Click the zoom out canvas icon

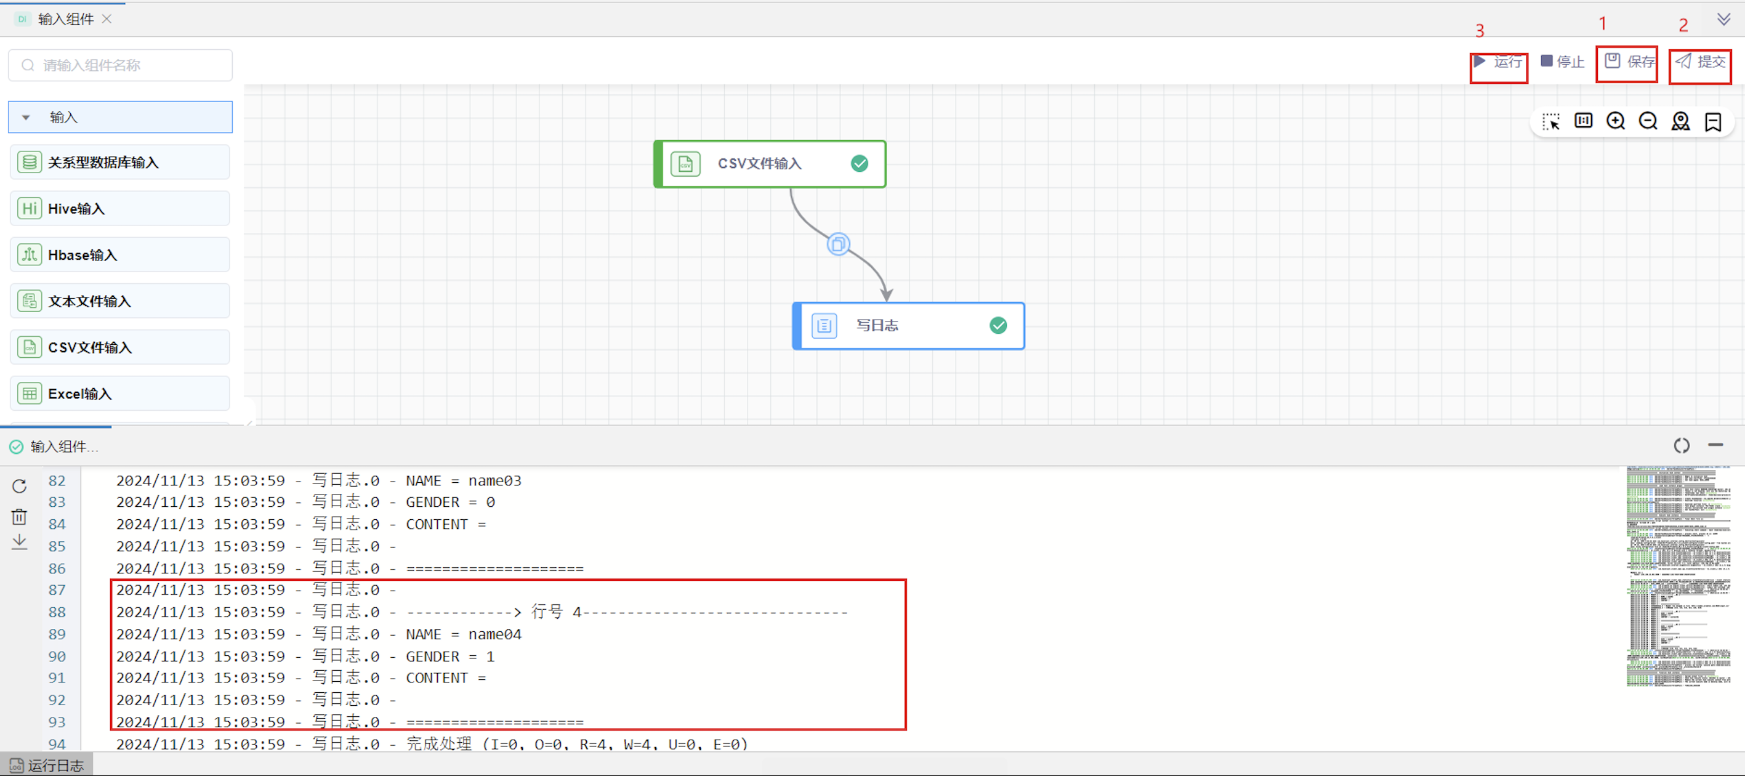click(1648, 121)
